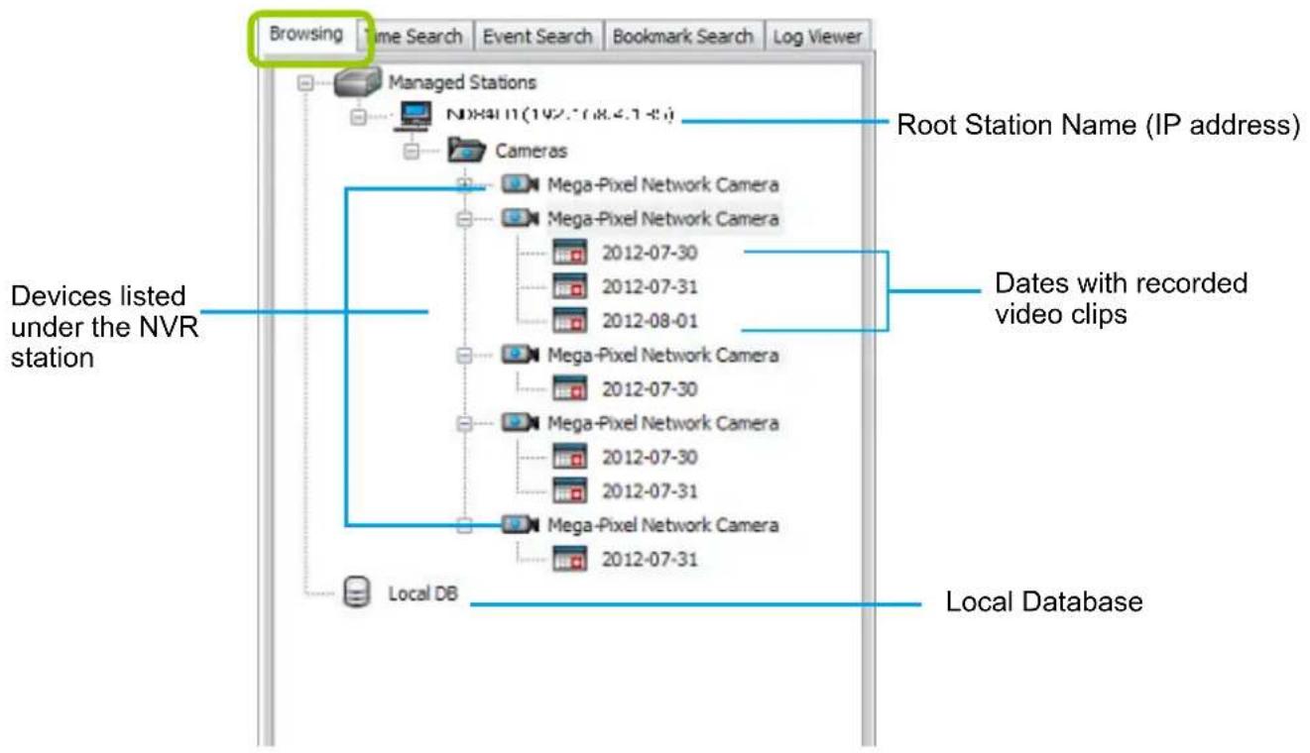
Task: Open the Event Search tab
Action: click(537, 36)
